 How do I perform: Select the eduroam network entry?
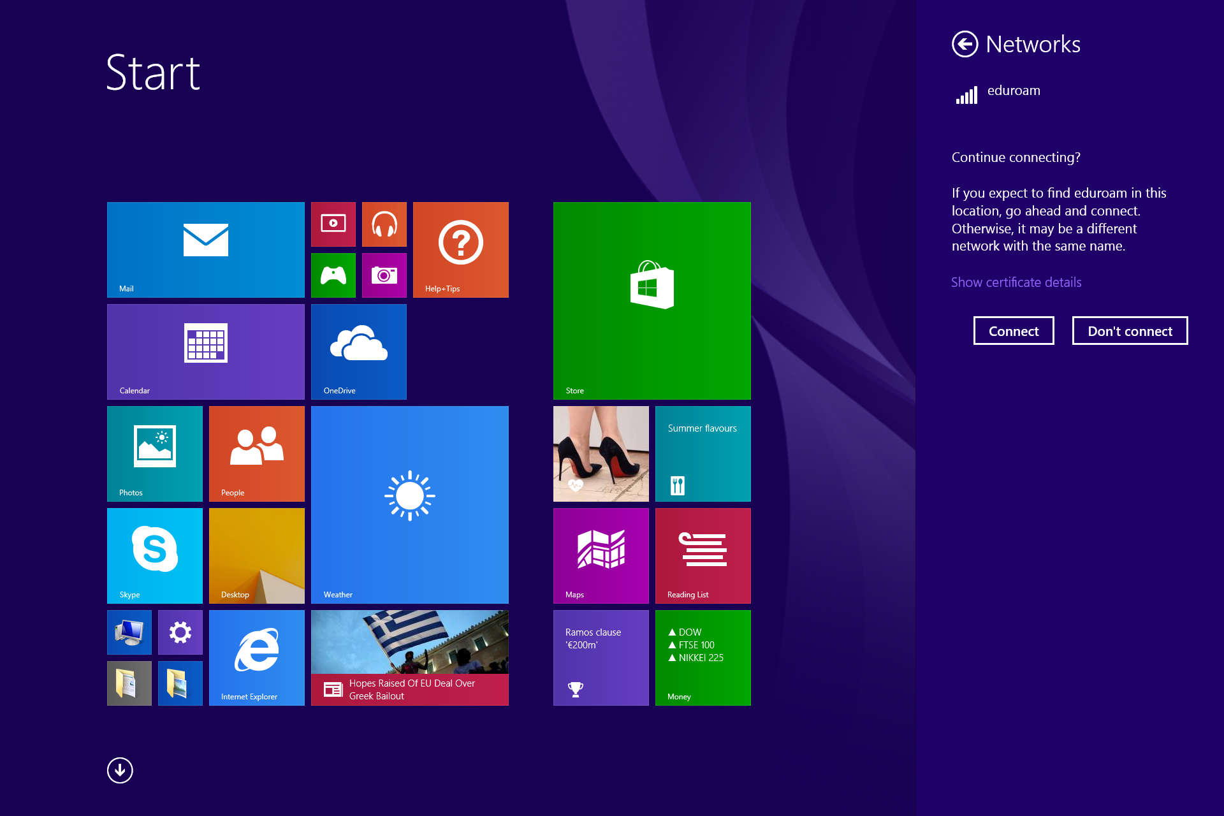(1070, 94)
